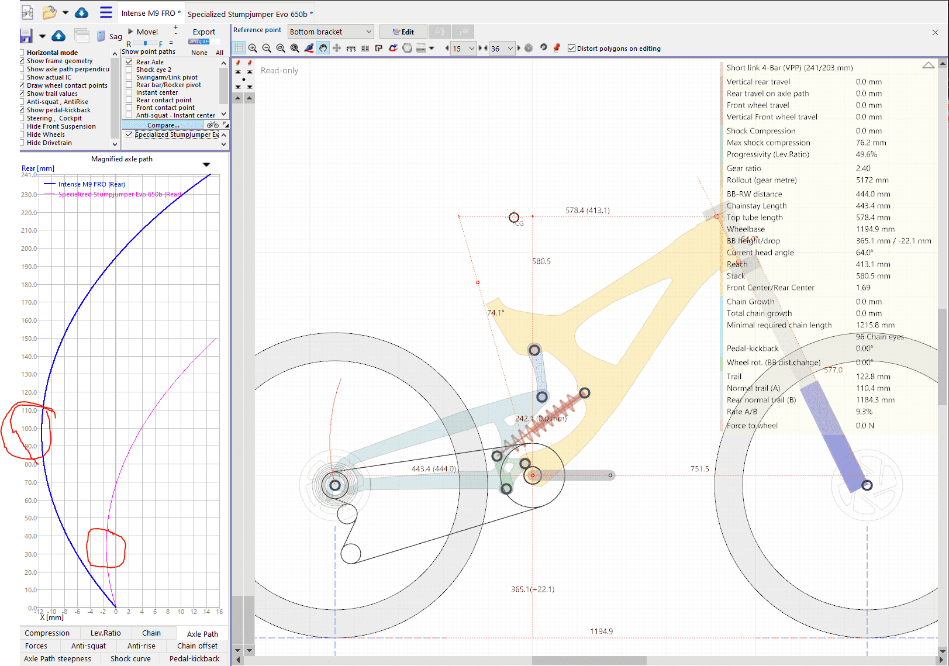Click the vertical canvas scrollbar thumb
The height and width of the screenshot is (666, 949).
pyautogui.click(x=942, y=357)
